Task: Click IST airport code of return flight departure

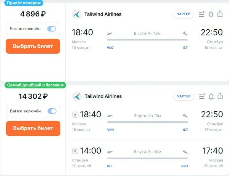Action: [110, 166]
